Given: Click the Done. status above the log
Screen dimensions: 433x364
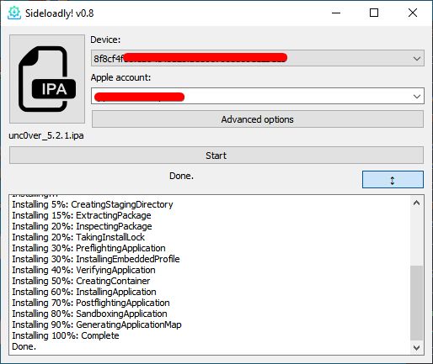Looking at the screenshot, I should 181,176.
